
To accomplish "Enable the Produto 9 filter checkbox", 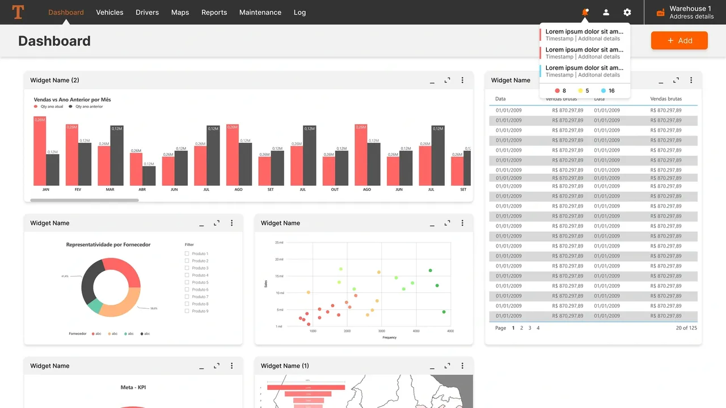I will [187, 311].
